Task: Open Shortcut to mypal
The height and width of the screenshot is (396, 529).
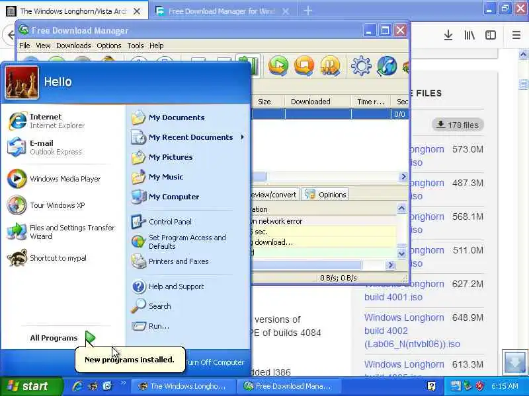Action: 62,258
